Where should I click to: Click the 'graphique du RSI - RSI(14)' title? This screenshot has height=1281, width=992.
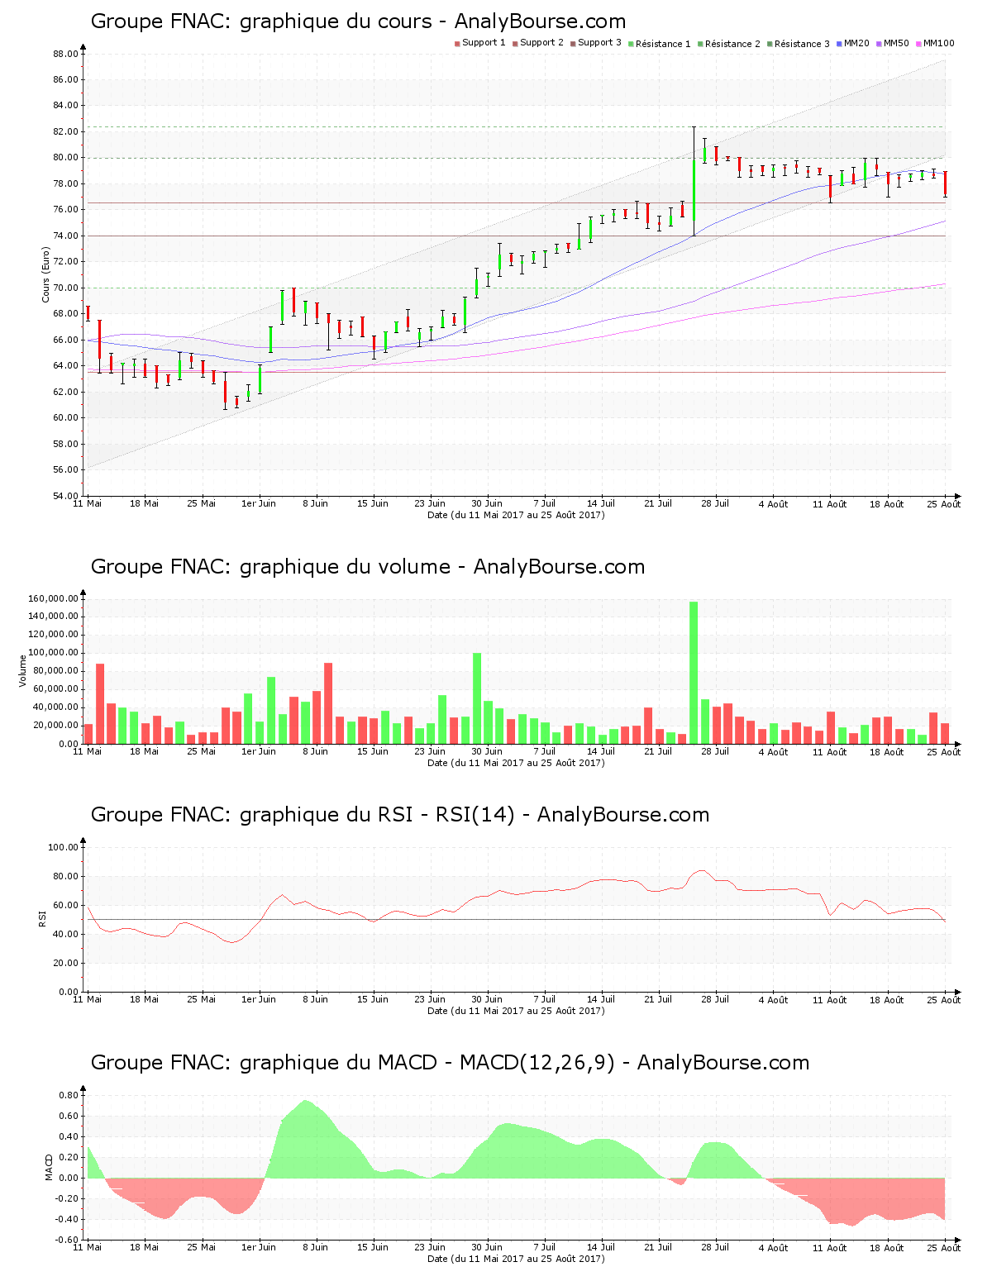point(400,815)
